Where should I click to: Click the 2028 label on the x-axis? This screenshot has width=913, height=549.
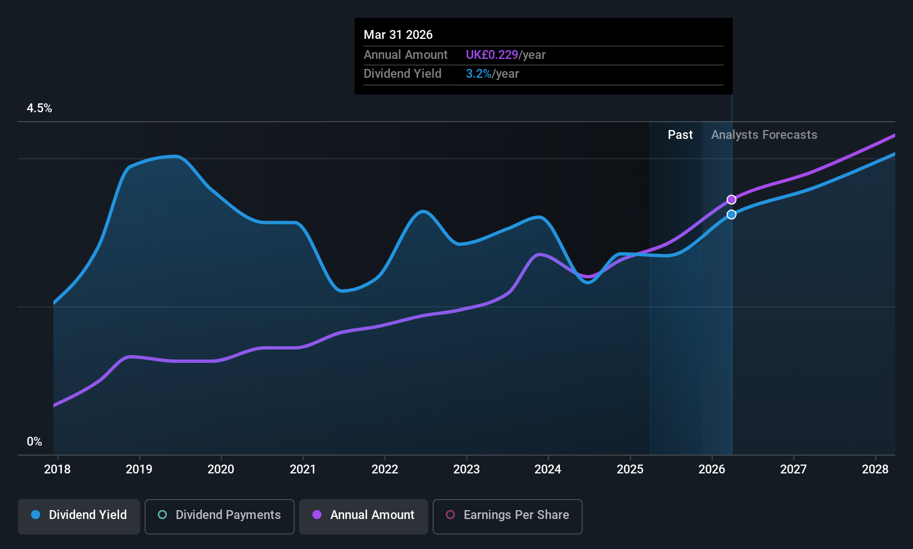click(875, 469)
